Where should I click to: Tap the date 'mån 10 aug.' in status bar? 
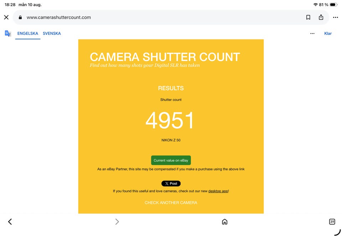click(30, 5)
